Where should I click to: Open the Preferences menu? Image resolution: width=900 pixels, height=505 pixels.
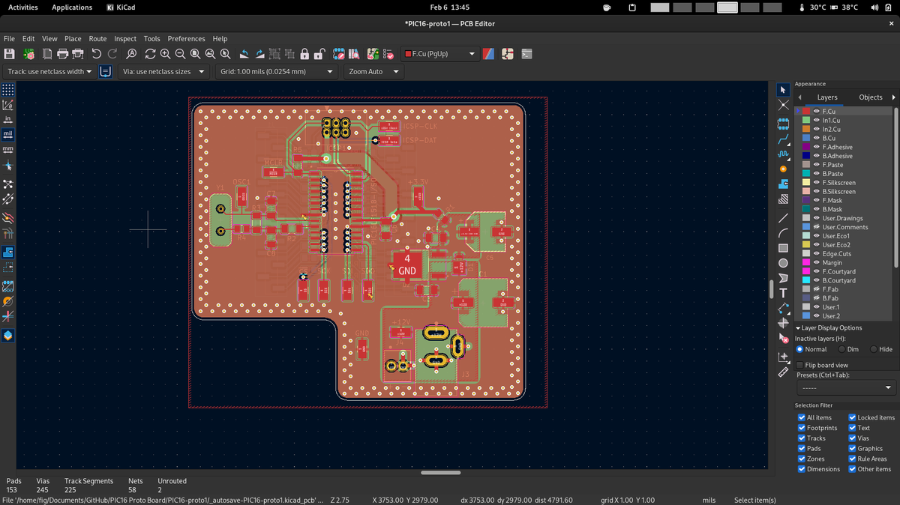pyautogui.click(x=186, y=38)
